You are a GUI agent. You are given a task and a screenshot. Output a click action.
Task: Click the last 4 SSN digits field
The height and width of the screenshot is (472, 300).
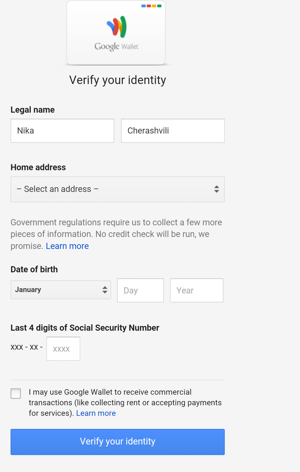(63, 349)
